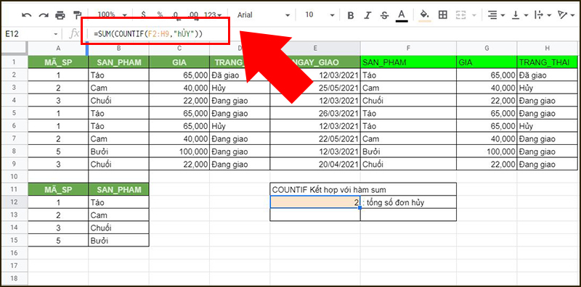The width and height of the screenshot is (581, 287).
Task: Open the fill color bucket
Action: coord(425,15)
